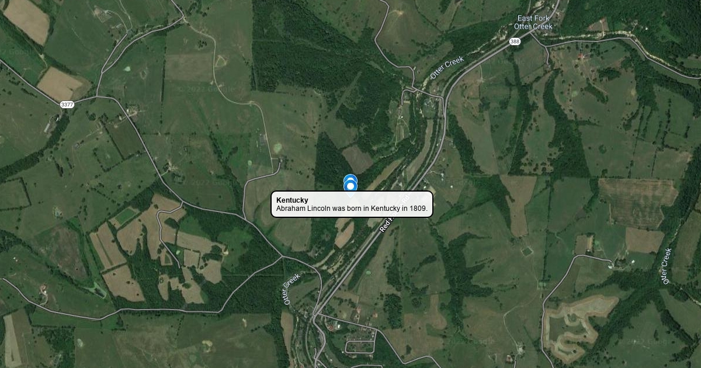This screenshot has width=701, height=368.
Task: Click the Otter Creek label near route 388
Action: 447,68
